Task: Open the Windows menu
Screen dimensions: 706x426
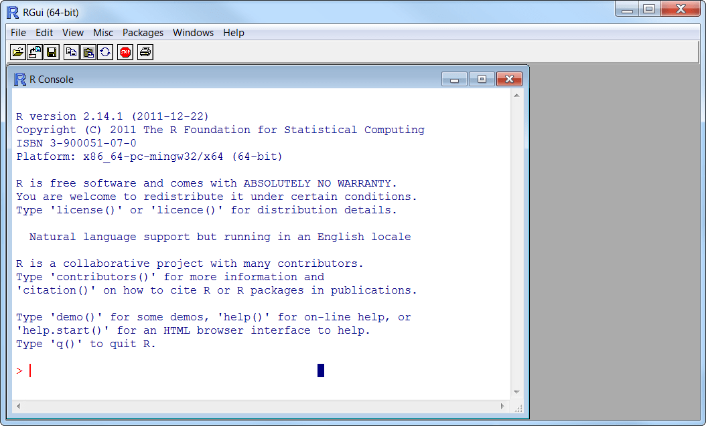Action: click(x=193, y=33)
